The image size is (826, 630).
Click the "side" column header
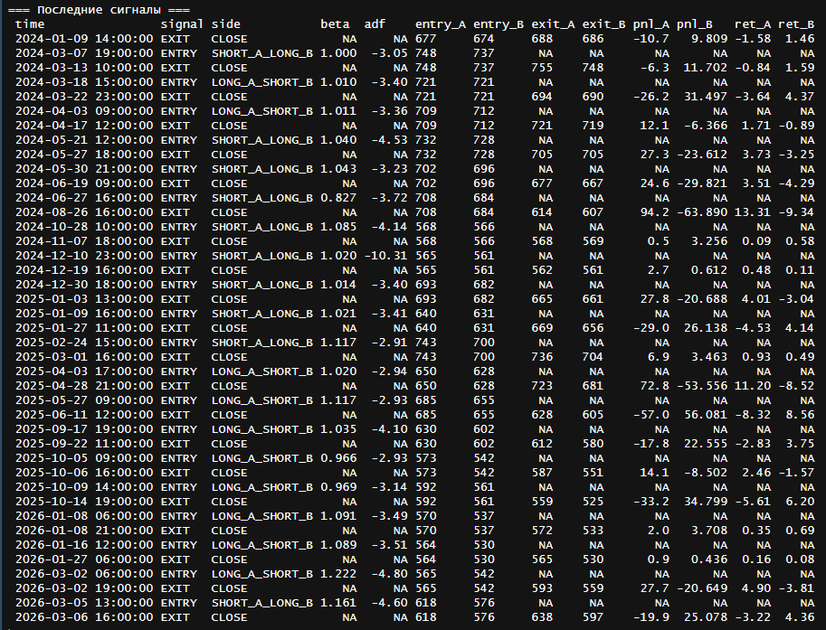pyautogui.click(x=225, y=24)
